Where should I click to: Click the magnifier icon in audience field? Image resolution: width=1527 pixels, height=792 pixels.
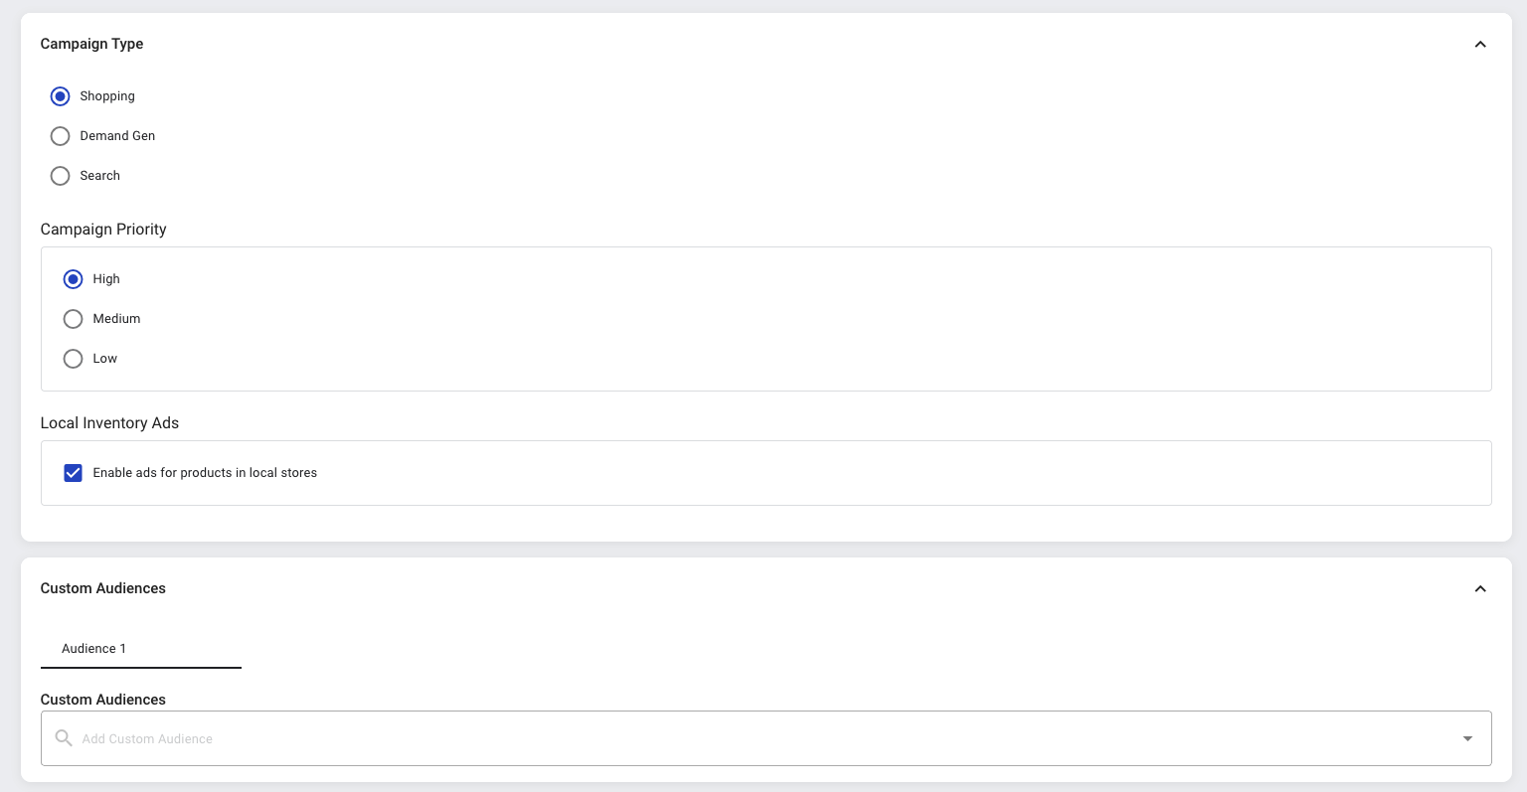(64, 738)
